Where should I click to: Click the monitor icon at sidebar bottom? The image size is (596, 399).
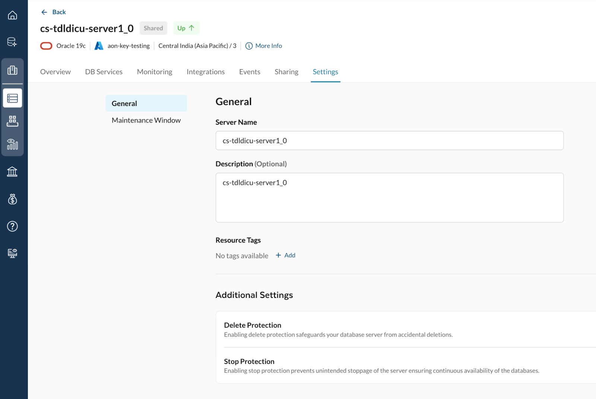12,253
